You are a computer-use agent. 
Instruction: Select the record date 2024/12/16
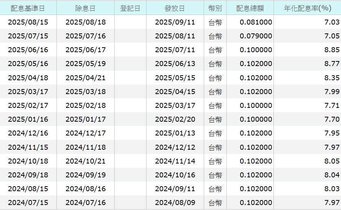(x=28, y=133)
